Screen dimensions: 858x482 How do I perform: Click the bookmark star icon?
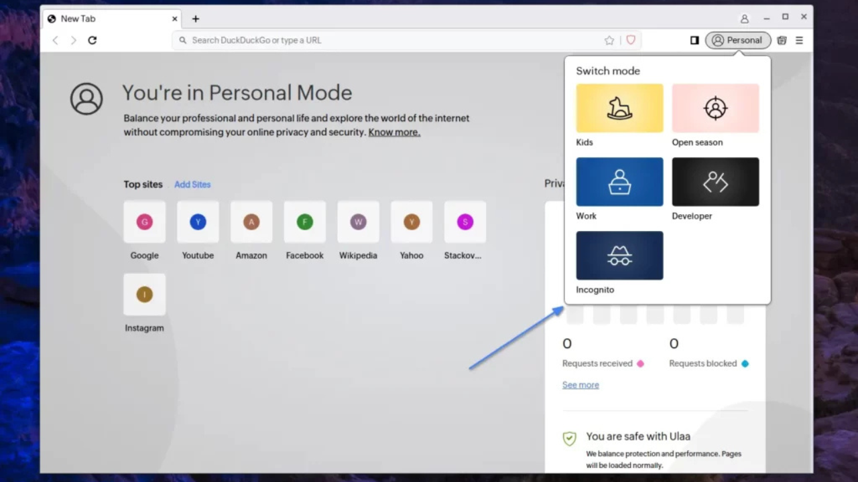click(x=609, y=40)
